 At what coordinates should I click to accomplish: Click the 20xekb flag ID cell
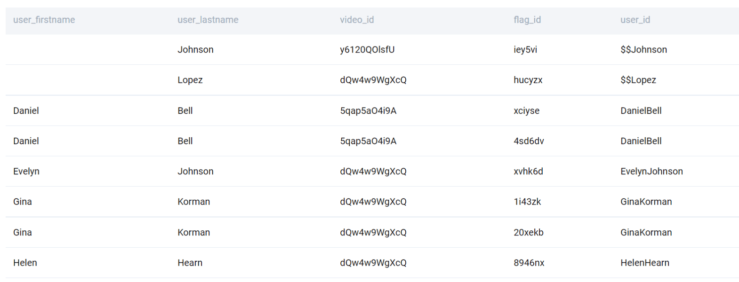pyautogui.click(x=528, y=233)
